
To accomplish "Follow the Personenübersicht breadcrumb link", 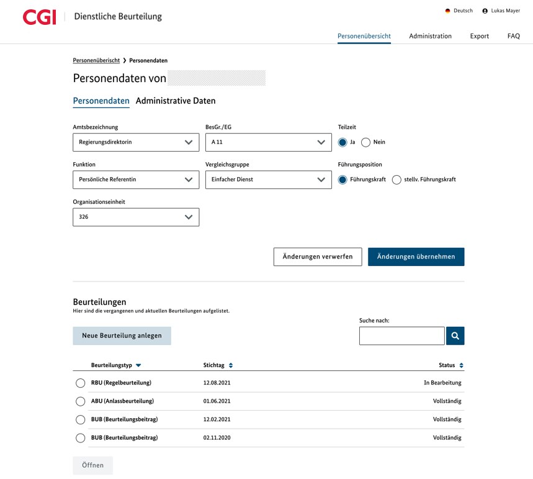I will [96, 61].
